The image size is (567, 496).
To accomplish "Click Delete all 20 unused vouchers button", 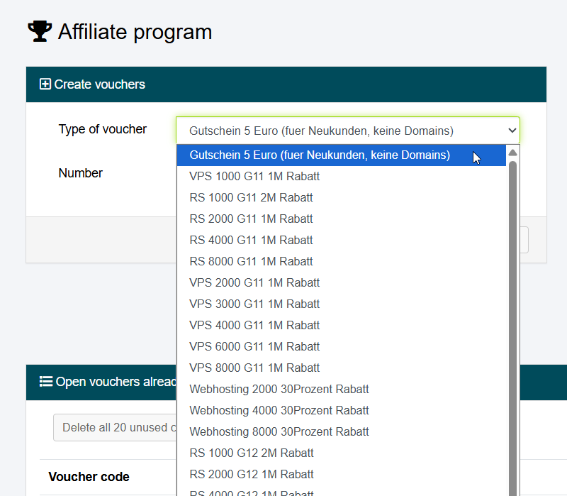I will click(x=115, y=427).
